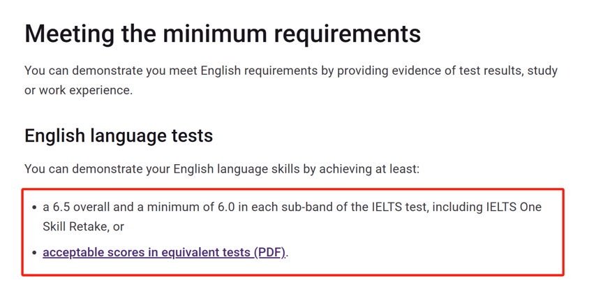Click the word "study" ending the first paragraph line
The width and height of the screenshot is (603, 285).
pos(542,71)
